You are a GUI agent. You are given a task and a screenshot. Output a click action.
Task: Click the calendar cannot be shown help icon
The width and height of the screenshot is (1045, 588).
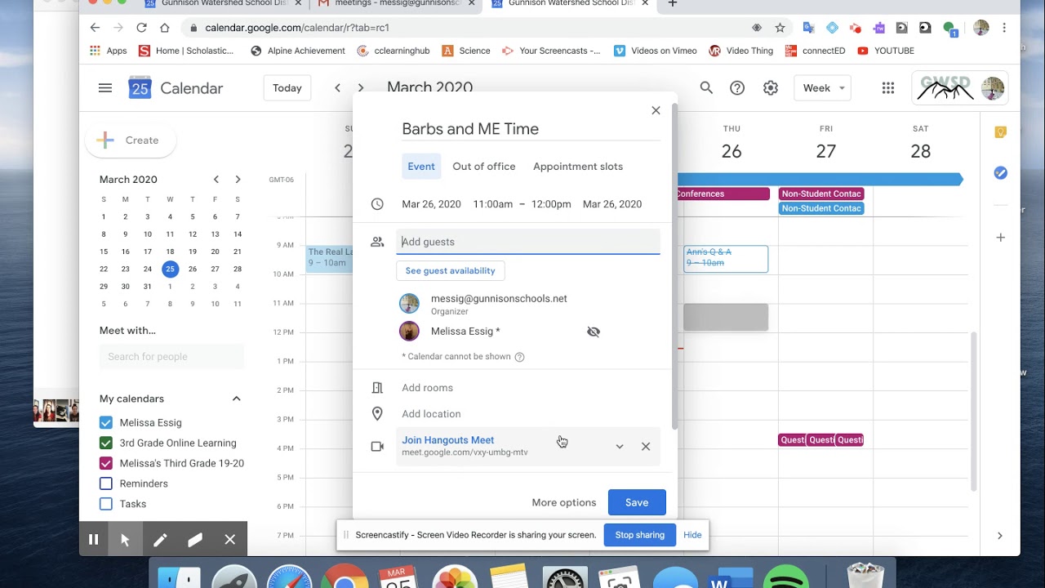click(519, 357)
